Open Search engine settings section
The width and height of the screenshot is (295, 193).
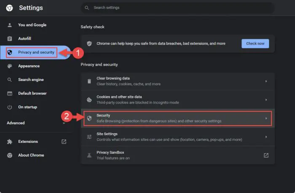31,80
